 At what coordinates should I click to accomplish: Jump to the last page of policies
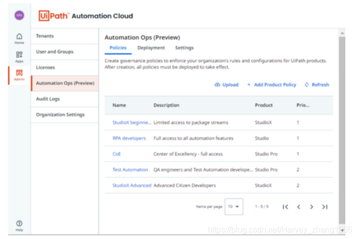coord(325,207)
